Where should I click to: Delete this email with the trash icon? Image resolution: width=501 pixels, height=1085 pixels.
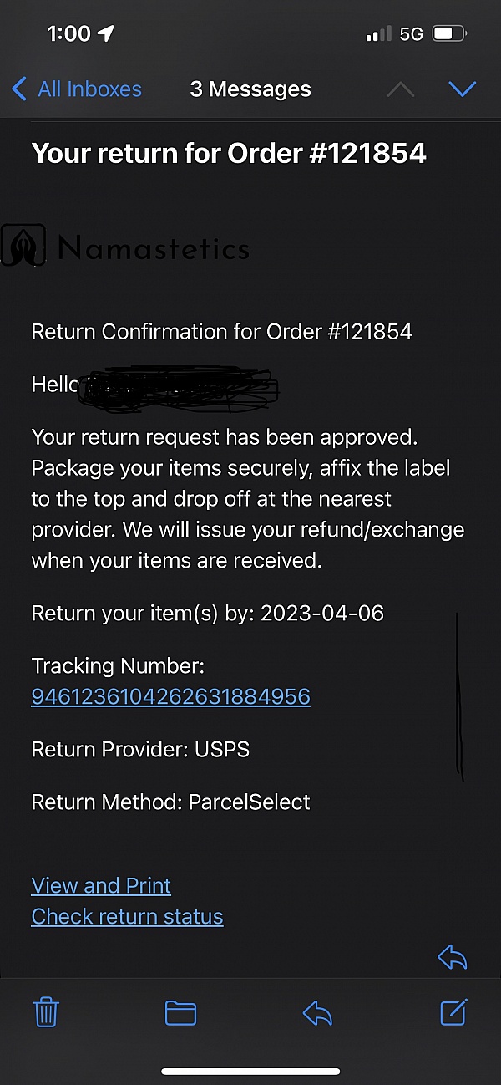point(46,1013)
